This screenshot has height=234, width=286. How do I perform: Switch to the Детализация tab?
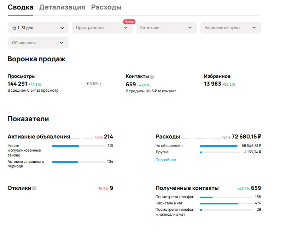click(62, 7)
